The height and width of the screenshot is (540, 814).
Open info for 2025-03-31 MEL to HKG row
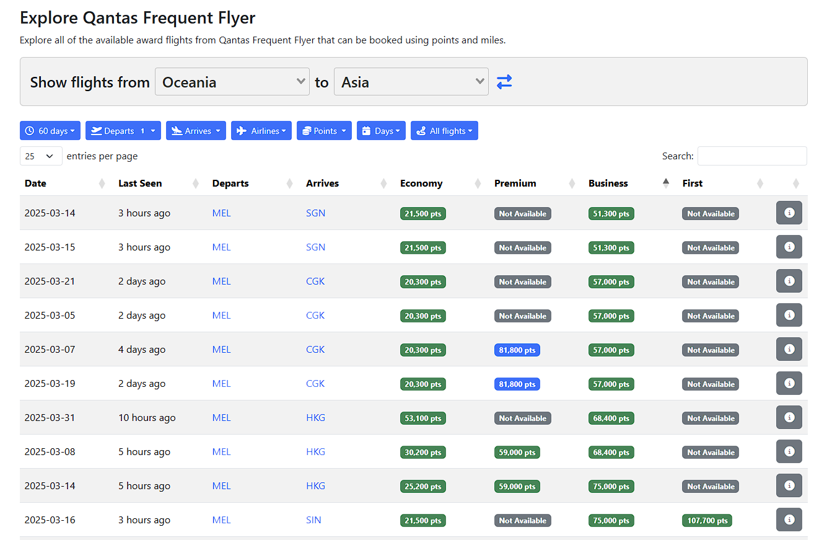pos(789,417)
